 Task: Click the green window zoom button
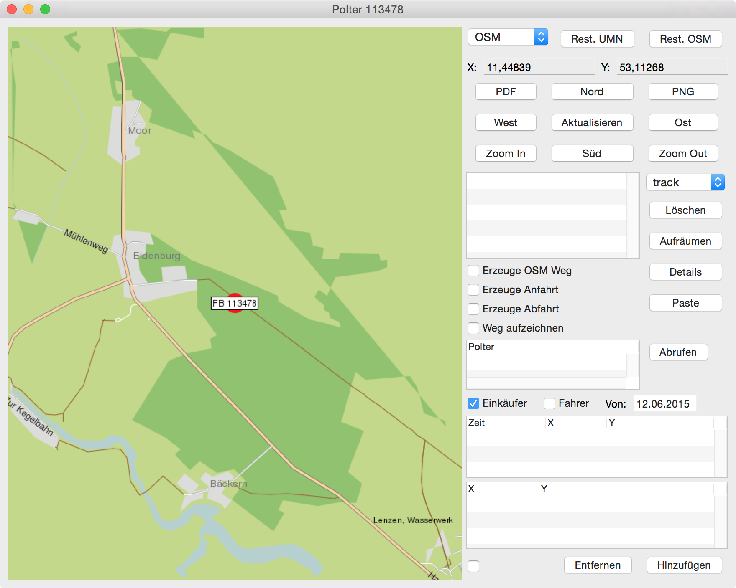click(x=45, y=9)
